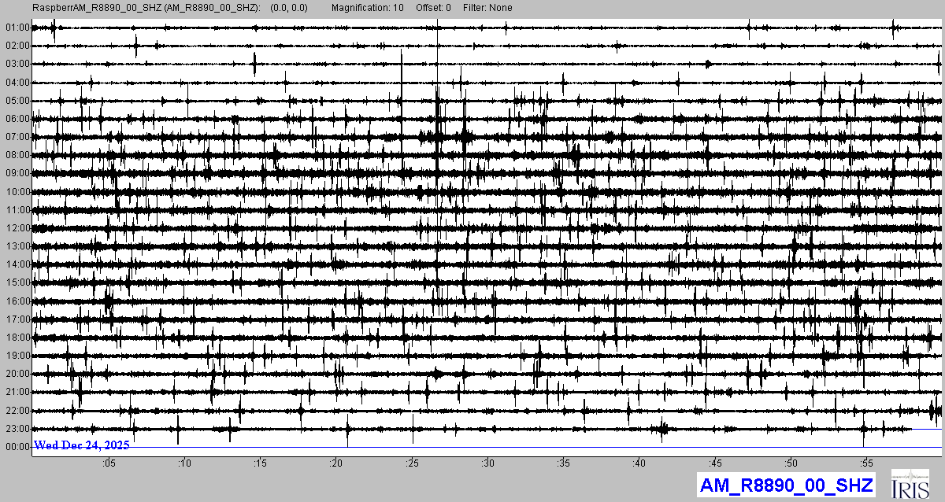
Task: Click the :05 minute axis marker
Action: (x=109, y=463)
